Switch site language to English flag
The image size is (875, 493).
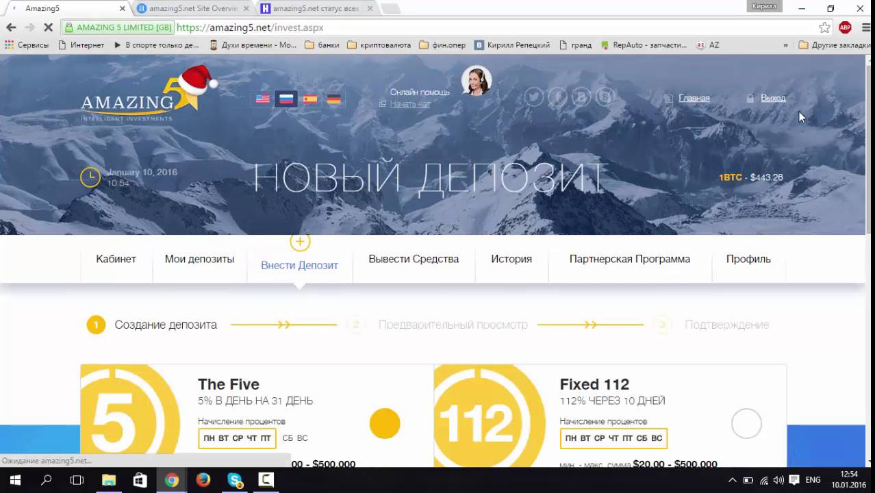tap(263, 99)
